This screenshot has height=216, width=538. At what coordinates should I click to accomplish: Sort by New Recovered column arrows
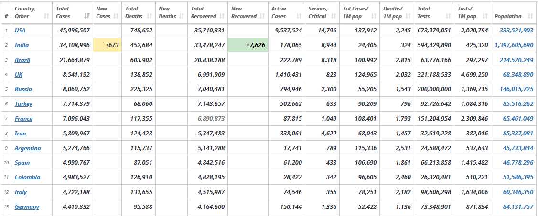pos(262,16)
